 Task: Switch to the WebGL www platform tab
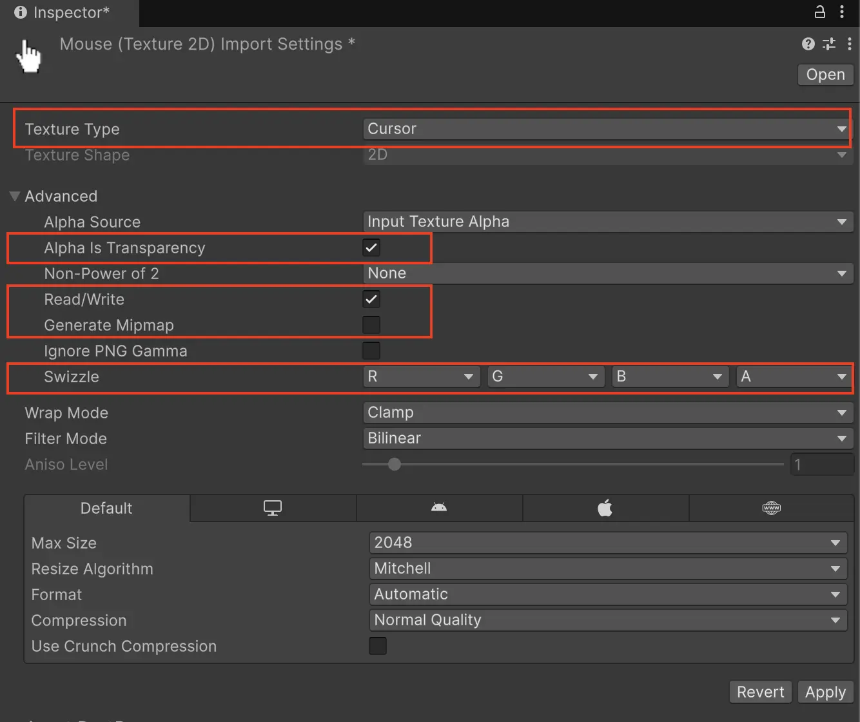click(x=772, y=508)
